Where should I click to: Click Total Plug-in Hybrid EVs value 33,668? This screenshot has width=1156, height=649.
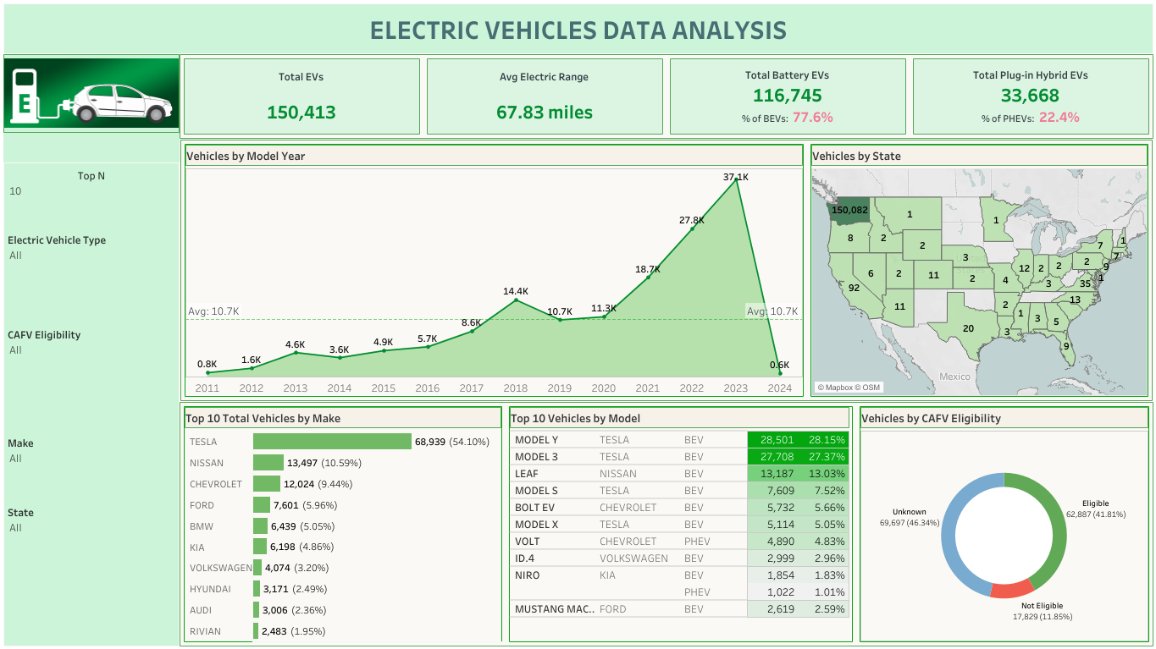1031,96
